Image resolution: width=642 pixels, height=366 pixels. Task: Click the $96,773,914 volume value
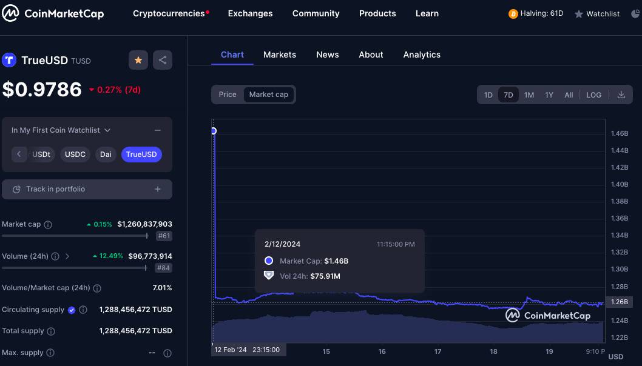[x=150, y=256]
